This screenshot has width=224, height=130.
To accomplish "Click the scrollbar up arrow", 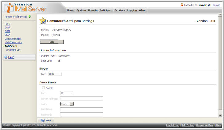I will (x=220, y=15).
